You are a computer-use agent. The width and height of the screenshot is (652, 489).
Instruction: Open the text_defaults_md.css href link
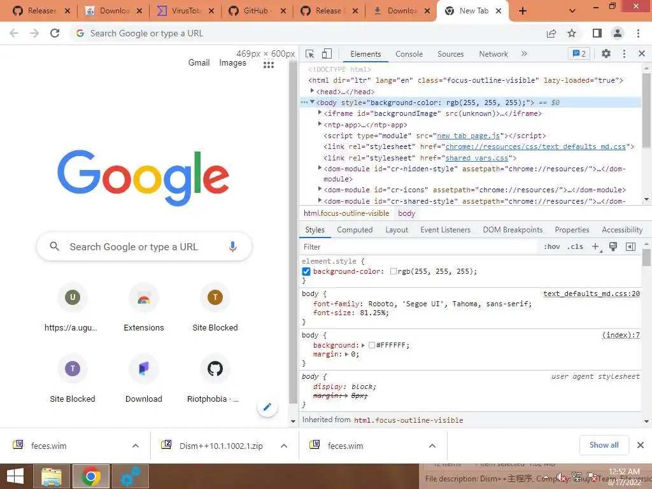(535, 147)
